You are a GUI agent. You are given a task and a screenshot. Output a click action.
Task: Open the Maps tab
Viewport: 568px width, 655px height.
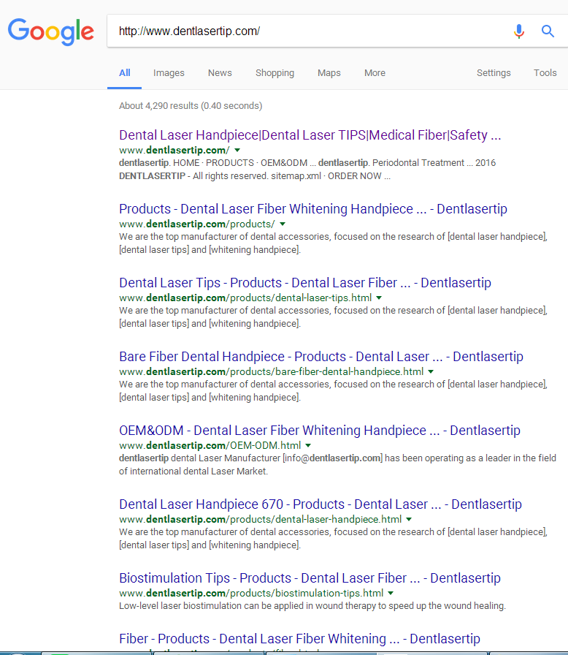pyautogui.click(x=329, y=73)
